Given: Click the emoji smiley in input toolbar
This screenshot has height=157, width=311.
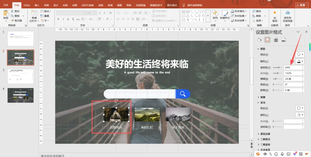Looking at the screenshot, I should [x=276, y=154].
